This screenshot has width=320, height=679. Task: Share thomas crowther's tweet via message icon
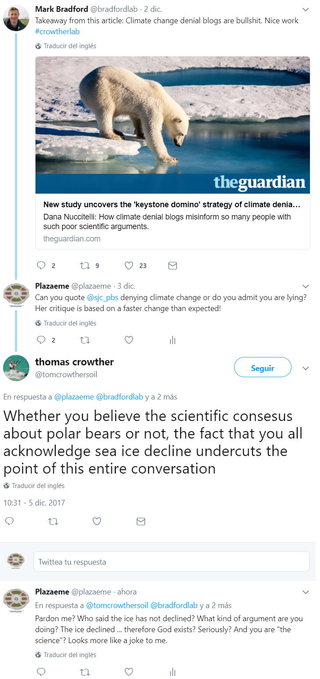pos(141,521)
